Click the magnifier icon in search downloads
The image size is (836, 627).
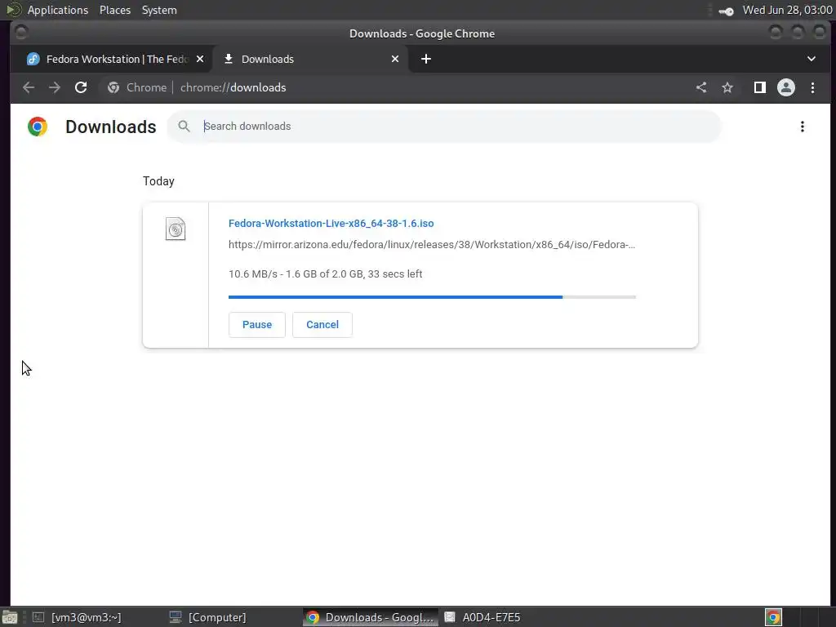coord(184,127)
